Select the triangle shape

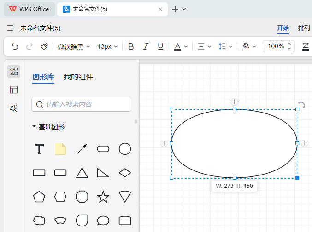(82, 173)
